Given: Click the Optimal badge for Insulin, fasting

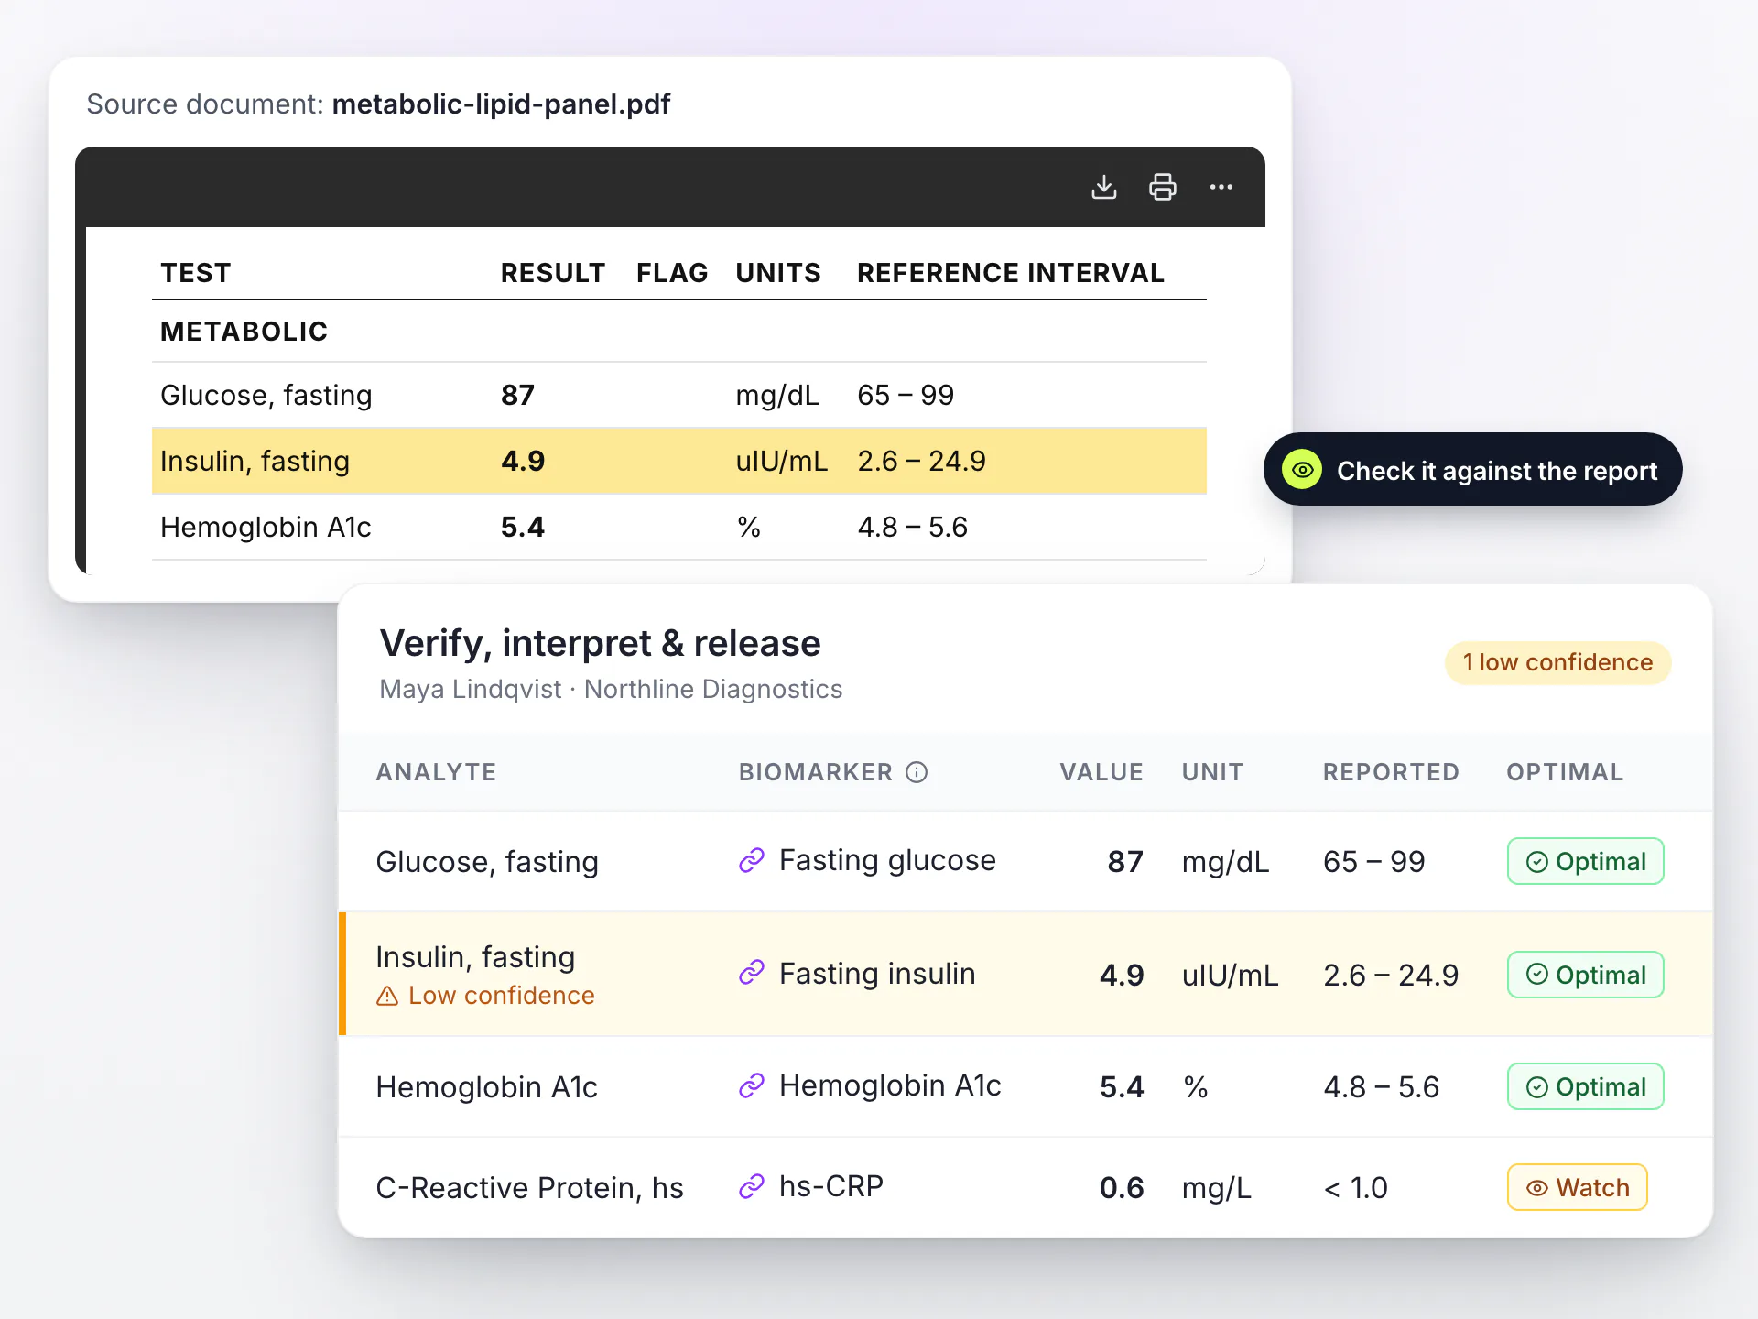Looking at the screenshot, I should 1585,975.
